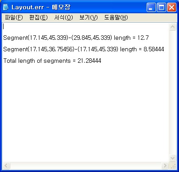Screen dimensions: 179x172
Task: Click the horizontal scrollbar right arrow
Action: [165, 165]
